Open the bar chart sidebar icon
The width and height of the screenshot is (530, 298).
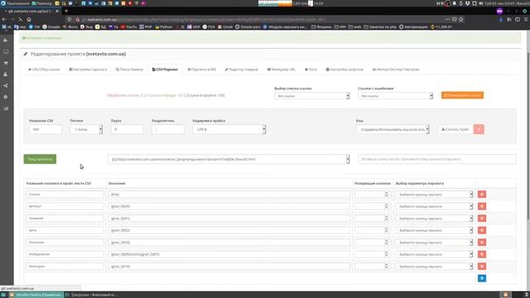pos(6,108)
